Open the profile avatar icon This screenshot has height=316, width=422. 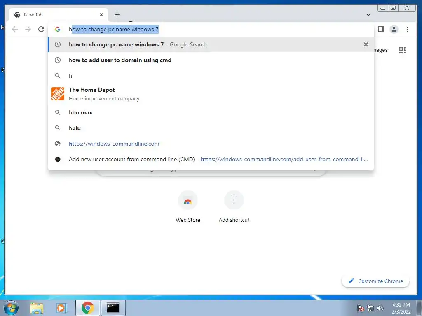pyautogui.click(x=394, y=29)
